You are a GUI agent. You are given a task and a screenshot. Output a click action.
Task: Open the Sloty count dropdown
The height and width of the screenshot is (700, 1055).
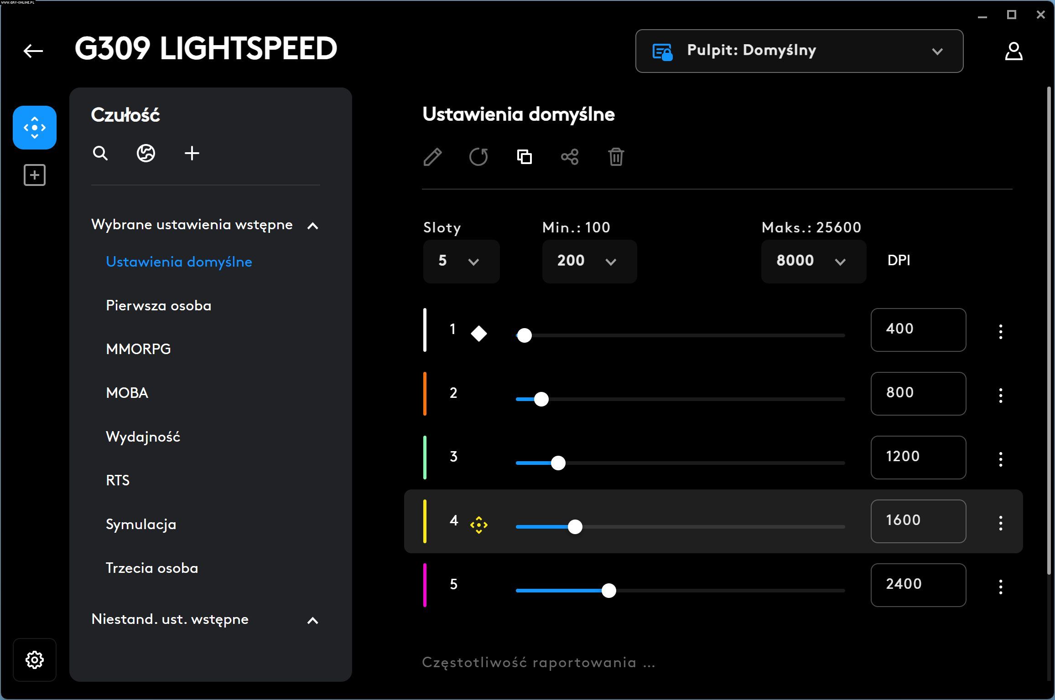coord(461,262)
